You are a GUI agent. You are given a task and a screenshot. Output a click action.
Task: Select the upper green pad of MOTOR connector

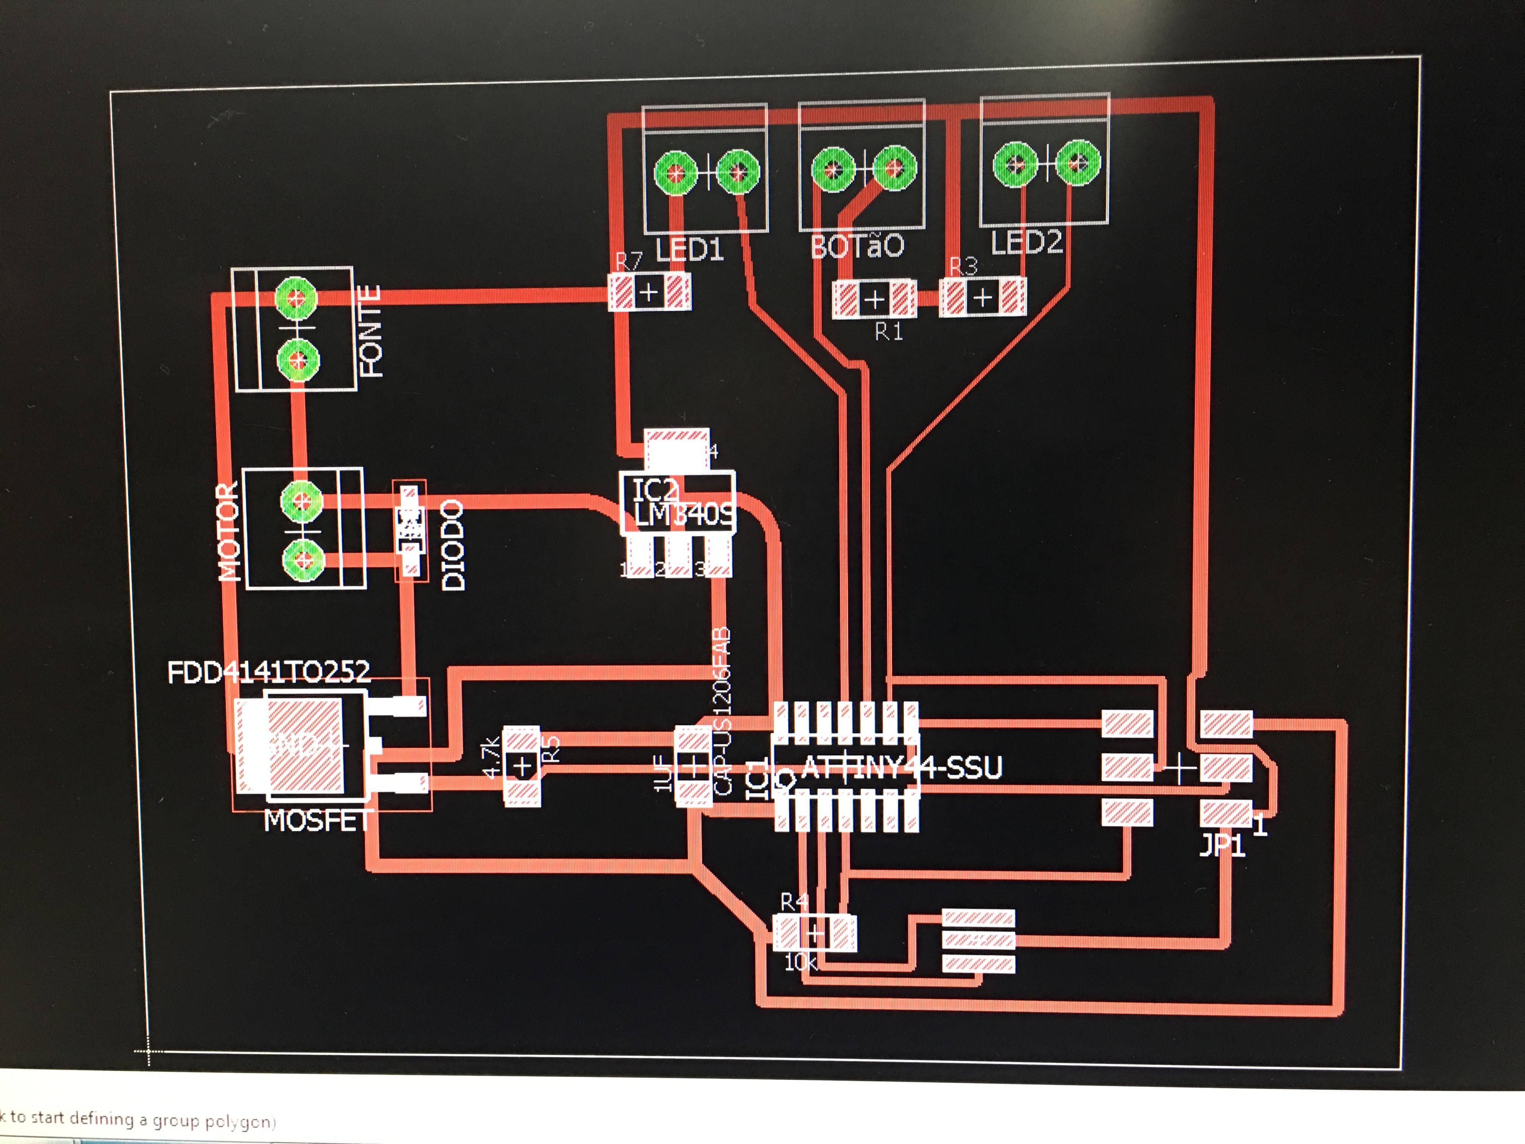301,501
